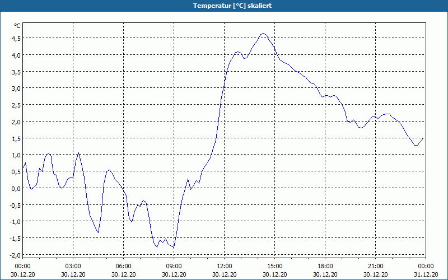Select the 21:00 time axis label
The image size is (448, 280).
tap(375, 267)
